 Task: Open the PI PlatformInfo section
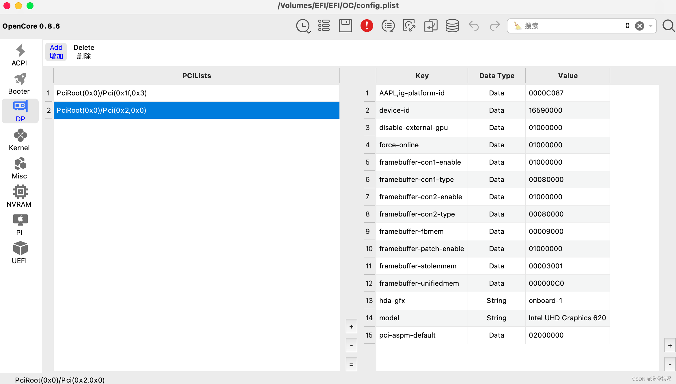pyautogui.click(x=20, y=224)
